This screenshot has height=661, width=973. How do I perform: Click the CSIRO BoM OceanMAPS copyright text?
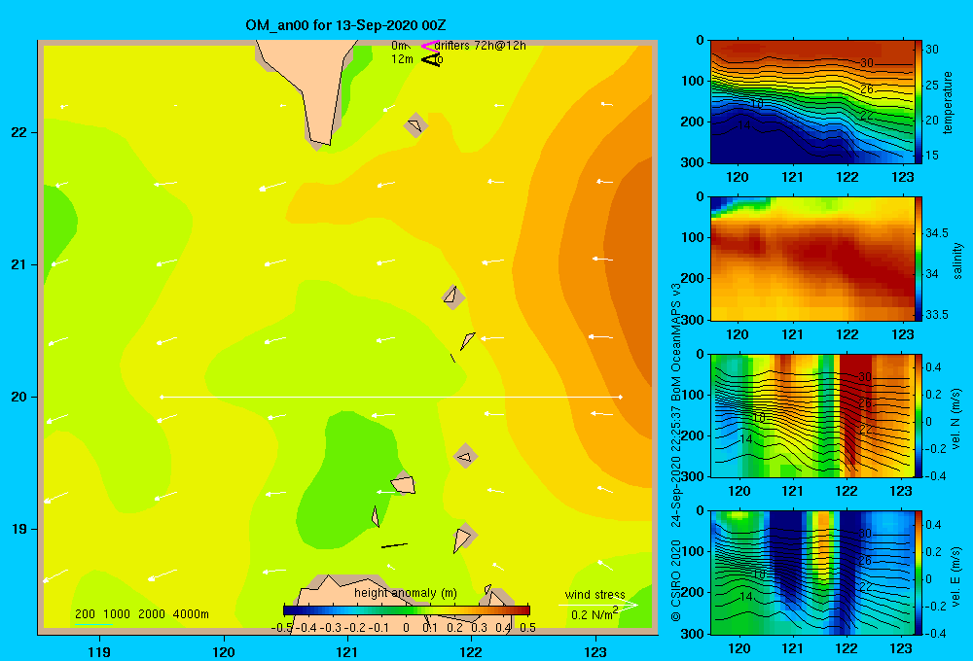pyautogui.click(x=676, y=453)
